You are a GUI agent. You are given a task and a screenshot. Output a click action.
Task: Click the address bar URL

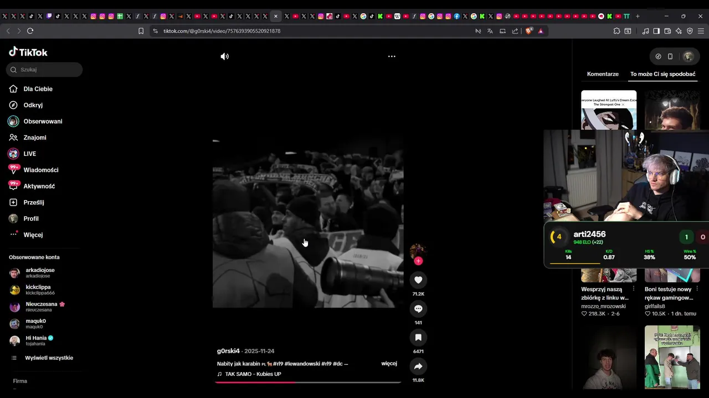click(222, 31)
